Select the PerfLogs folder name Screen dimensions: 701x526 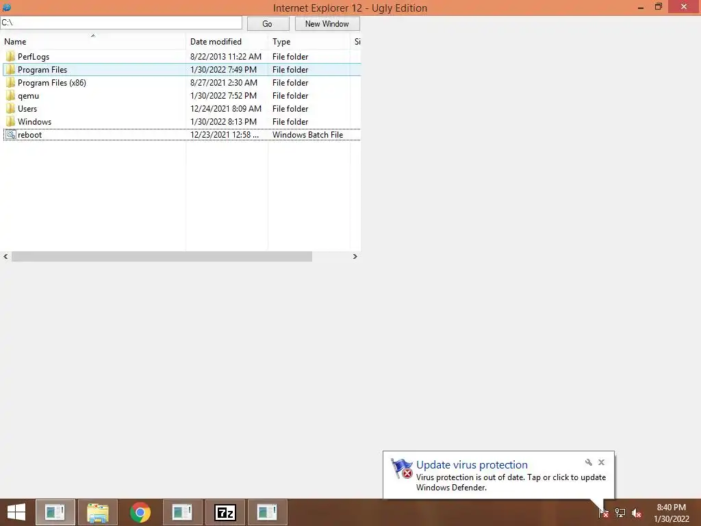click(34, 57)
